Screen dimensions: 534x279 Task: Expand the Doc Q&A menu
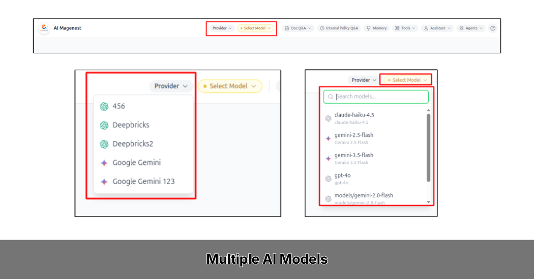[299, 28]
